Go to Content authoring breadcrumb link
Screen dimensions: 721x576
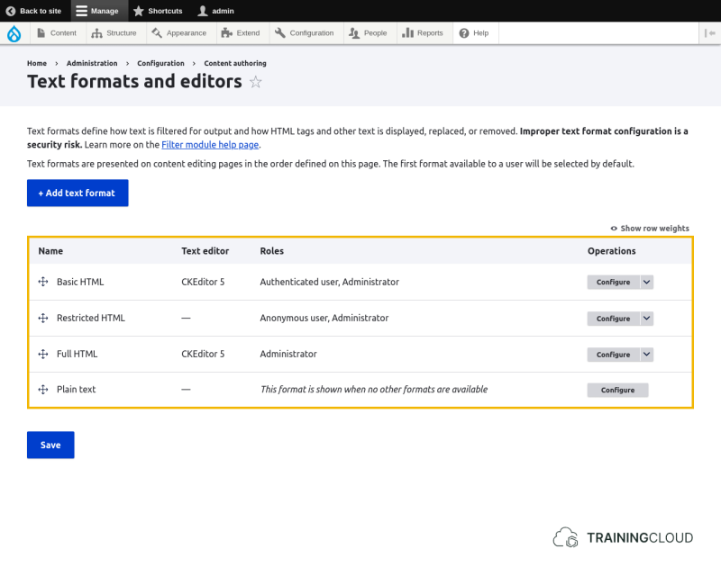coord(235,63)
